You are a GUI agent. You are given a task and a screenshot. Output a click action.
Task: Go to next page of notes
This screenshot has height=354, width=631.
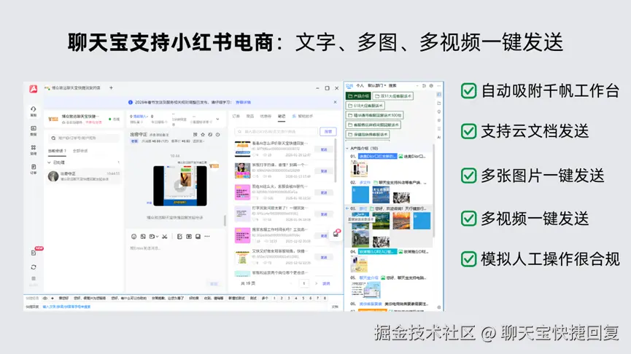[317, 283]
